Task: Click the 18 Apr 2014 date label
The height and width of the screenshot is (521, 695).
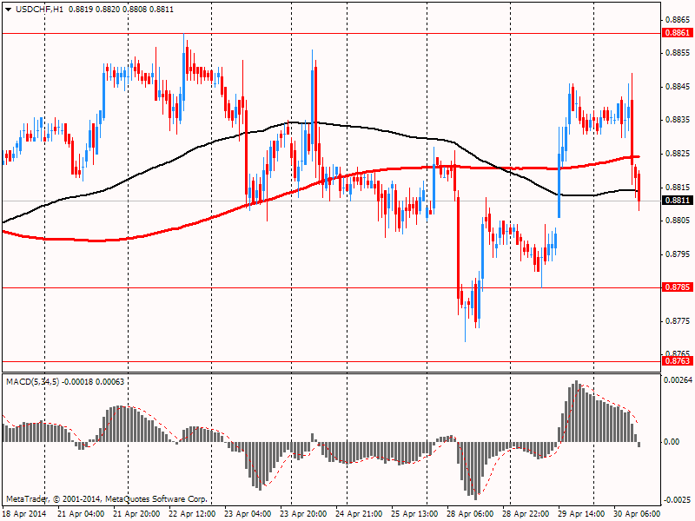Action: (x=24, y=514)
